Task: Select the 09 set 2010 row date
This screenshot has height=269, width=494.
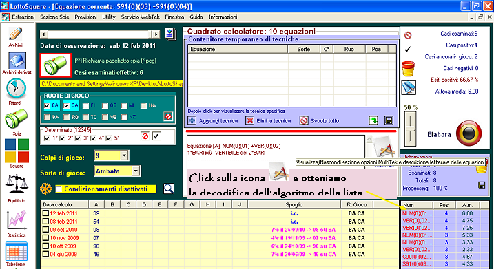Action: click(63, 230)
